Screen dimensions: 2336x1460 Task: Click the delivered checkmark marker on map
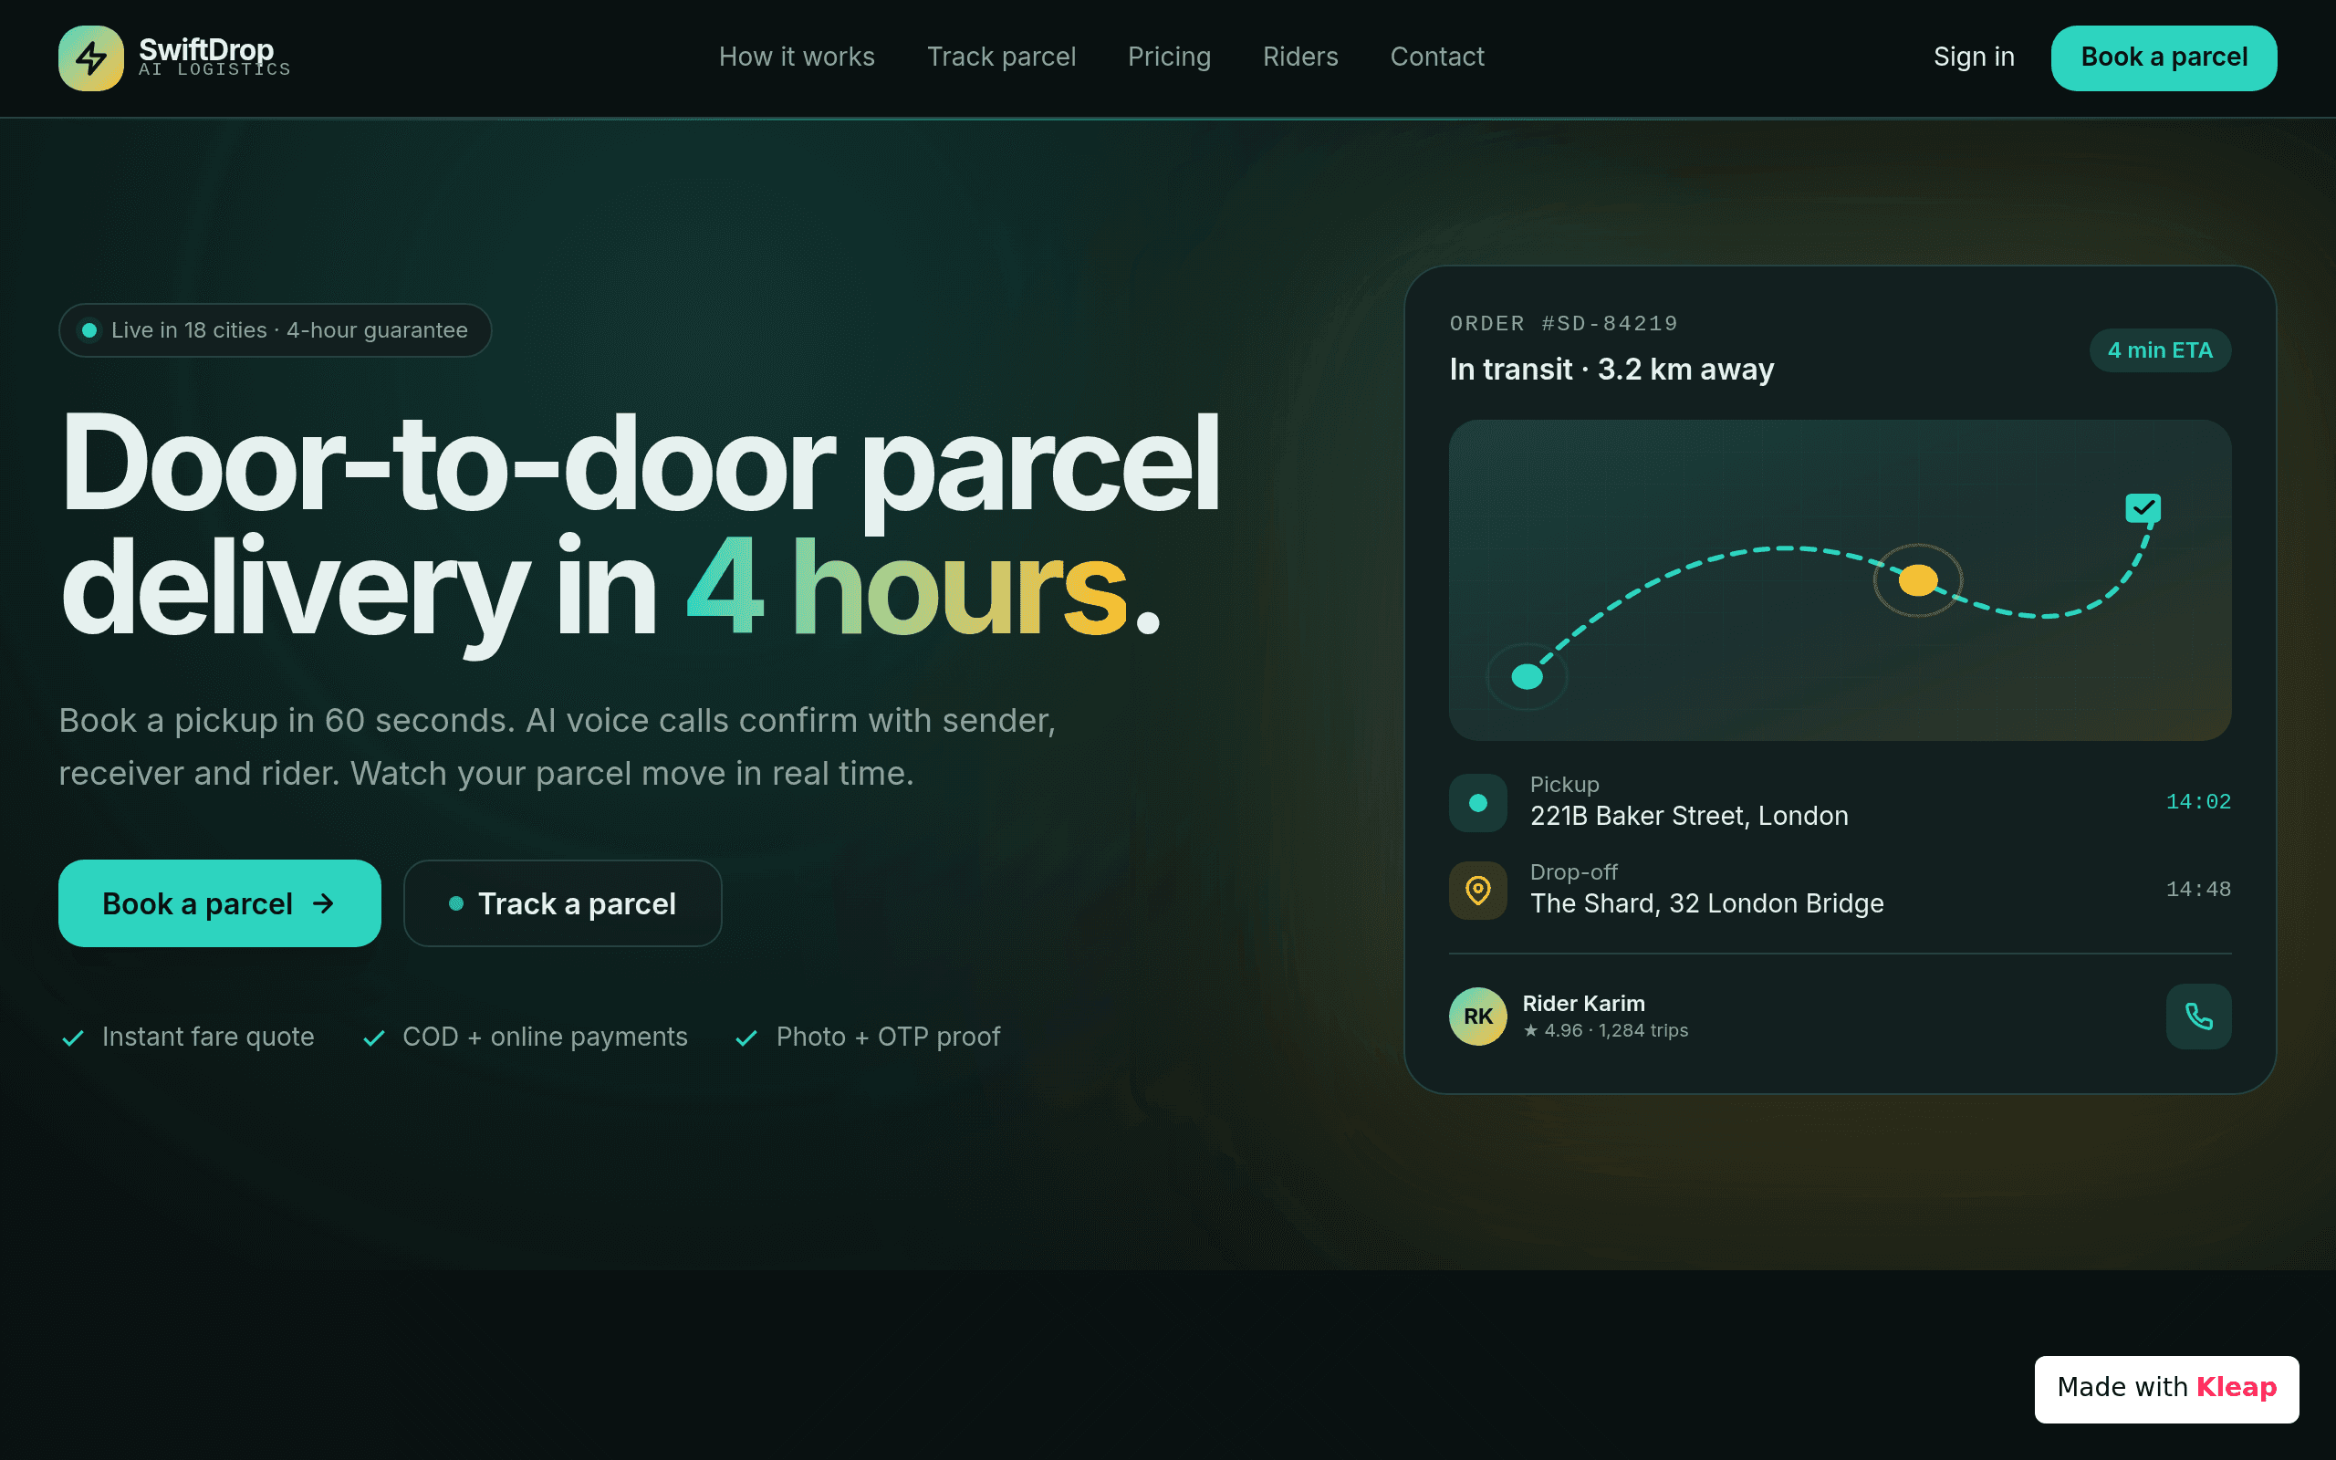(x=2143, y=508)
